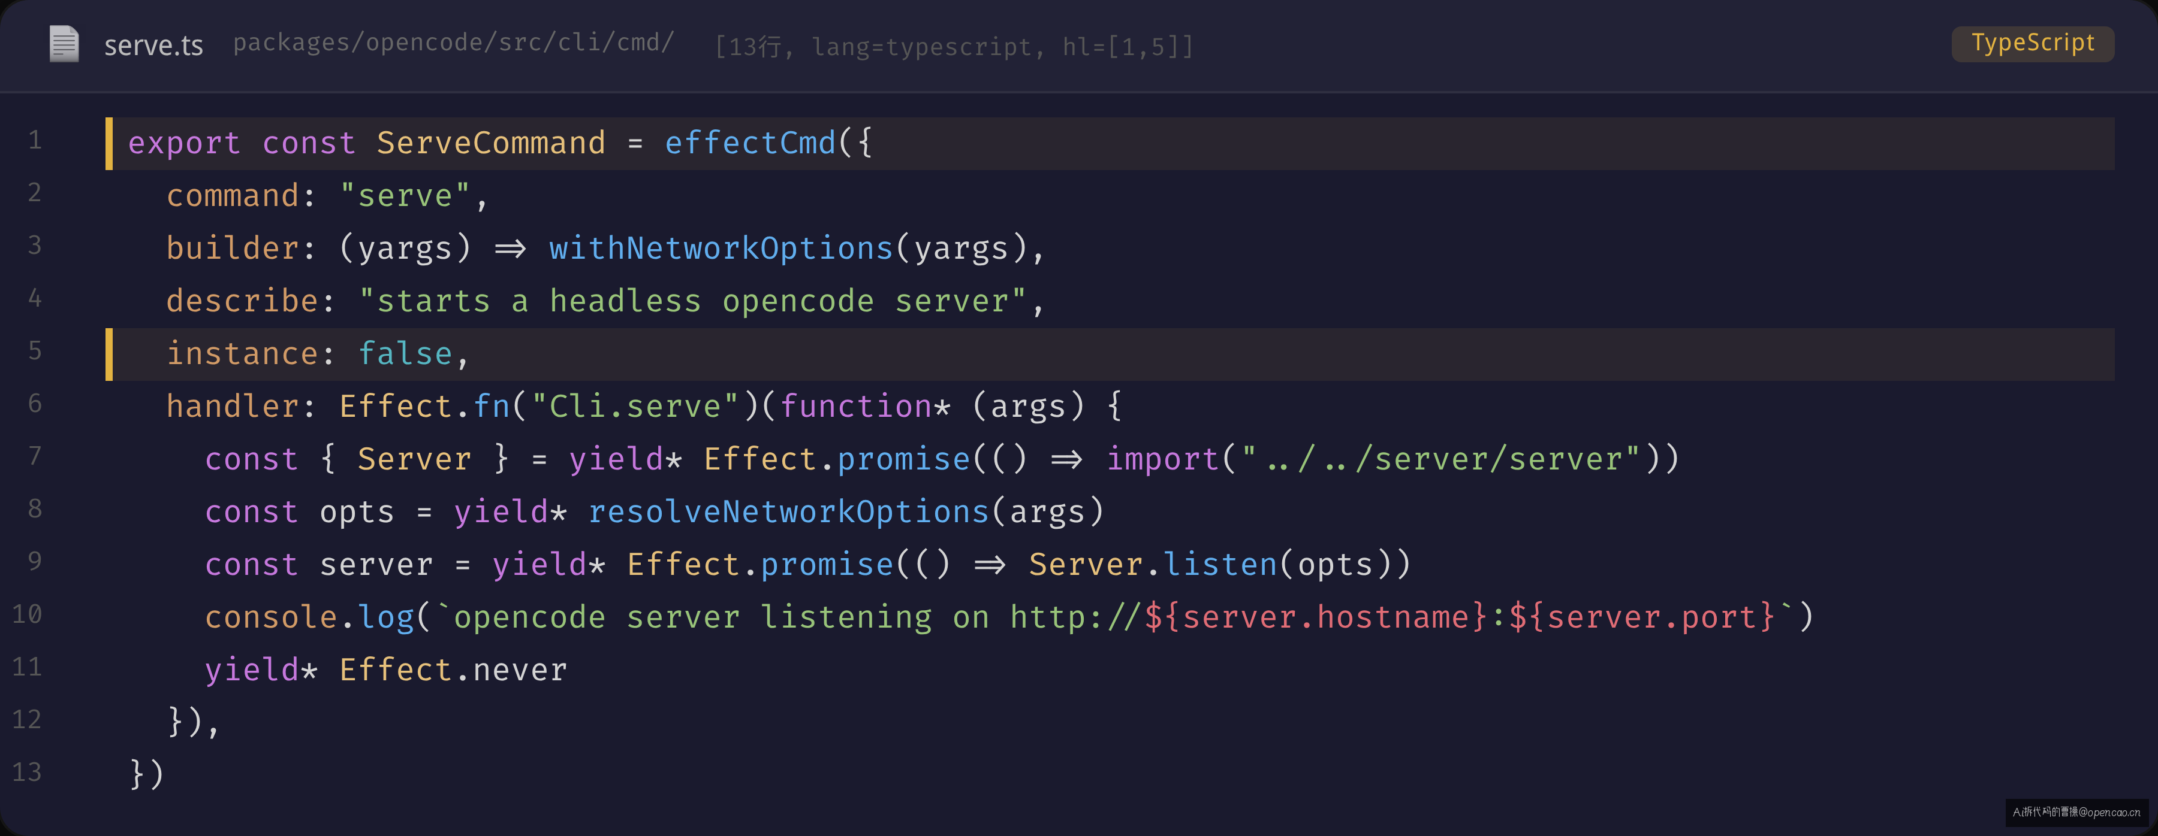Click the file document icon beside serve.ts
The width and height of the screenshot is (2158, 836).
[x=64, y=44]
